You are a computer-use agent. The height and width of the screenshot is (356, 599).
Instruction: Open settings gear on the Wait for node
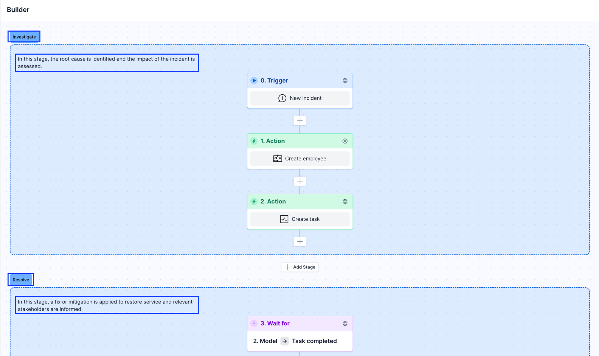coord(345,323)
